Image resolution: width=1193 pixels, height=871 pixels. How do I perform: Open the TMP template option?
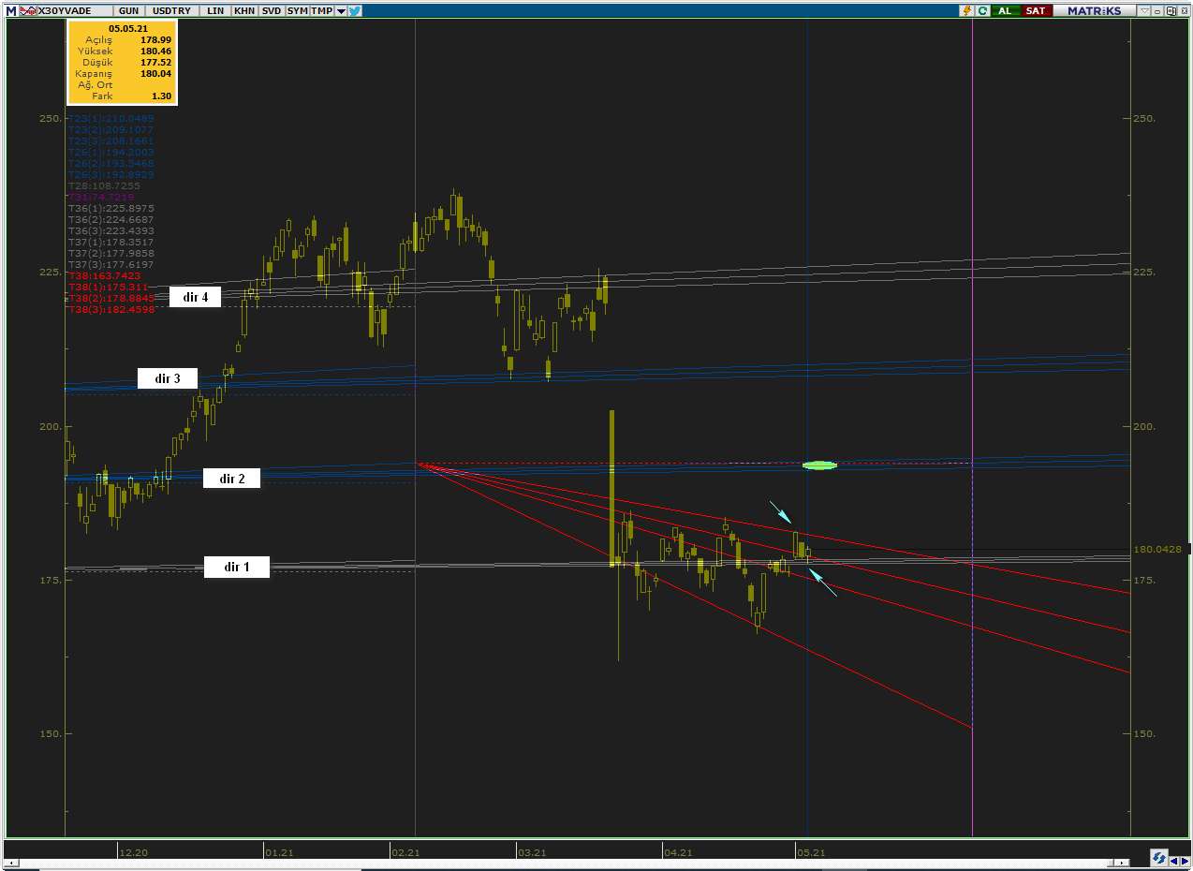pos(321,11)
